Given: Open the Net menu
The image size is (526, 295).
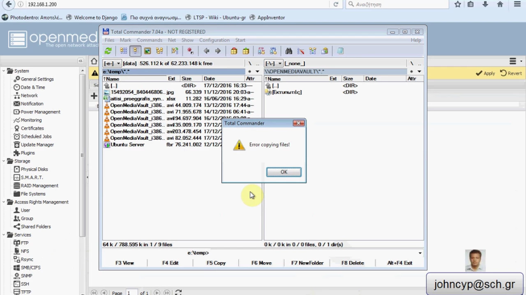Looking at the screenshot, I should [x=172, y=40].
